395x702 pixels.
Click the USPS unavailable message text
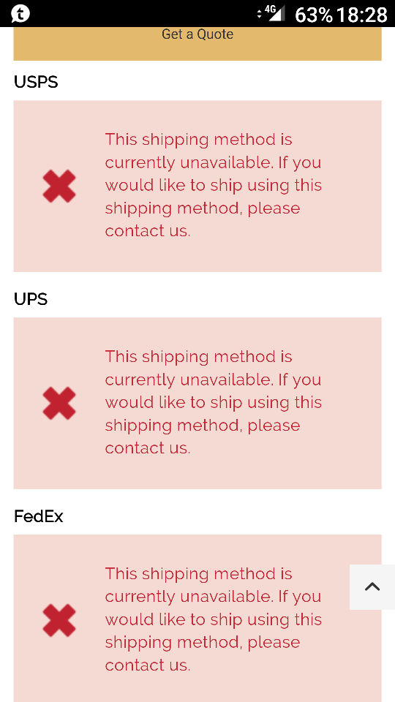(214, 185)
